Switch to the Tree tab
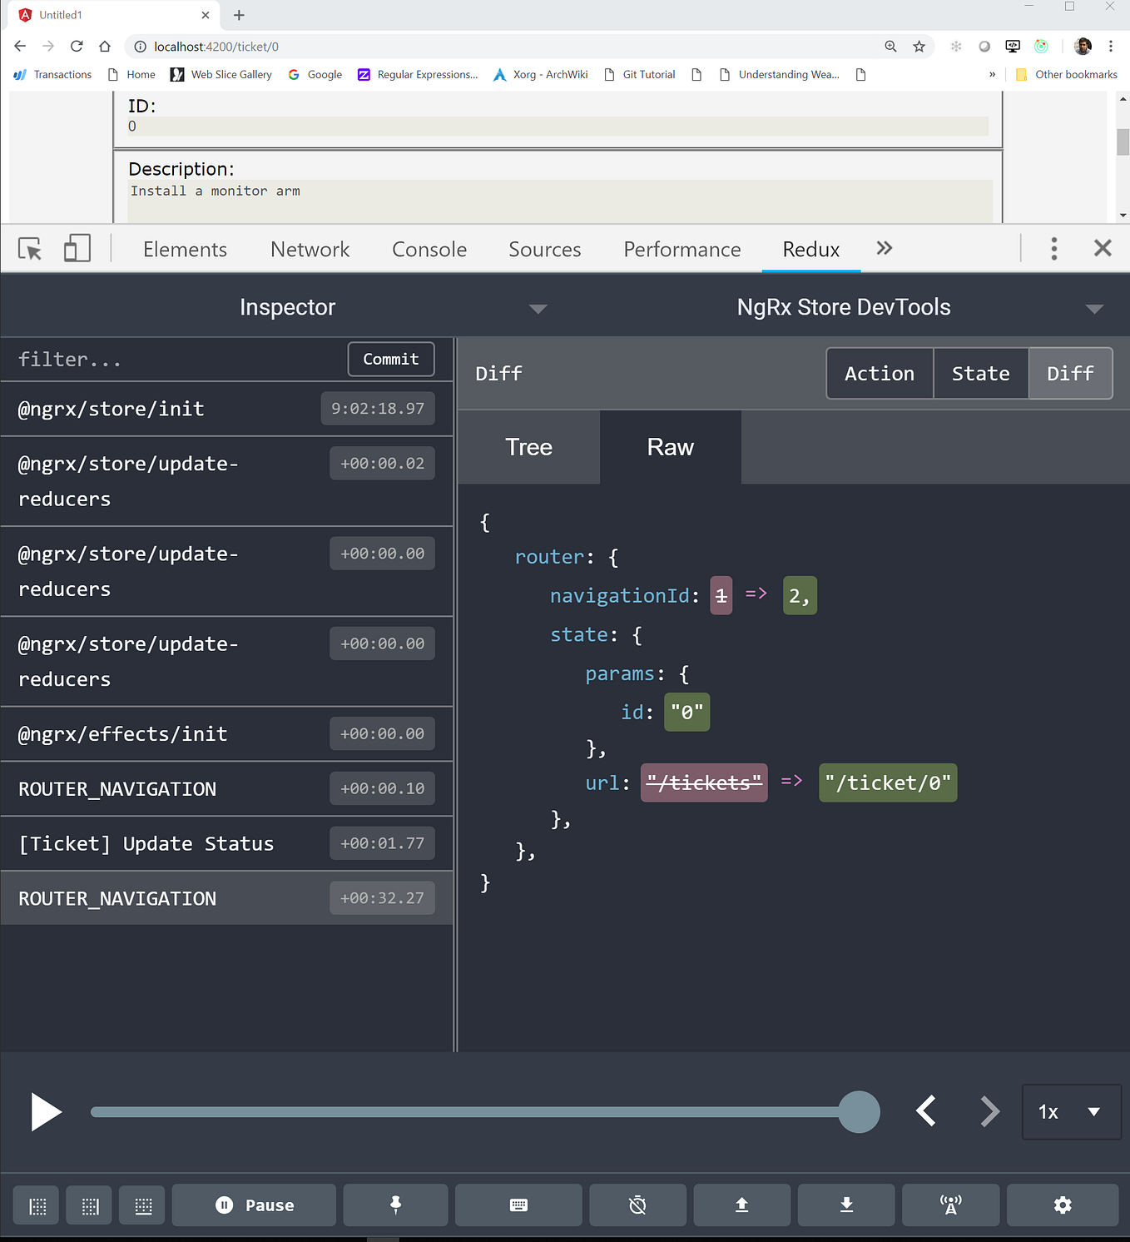 click(528, 447)
